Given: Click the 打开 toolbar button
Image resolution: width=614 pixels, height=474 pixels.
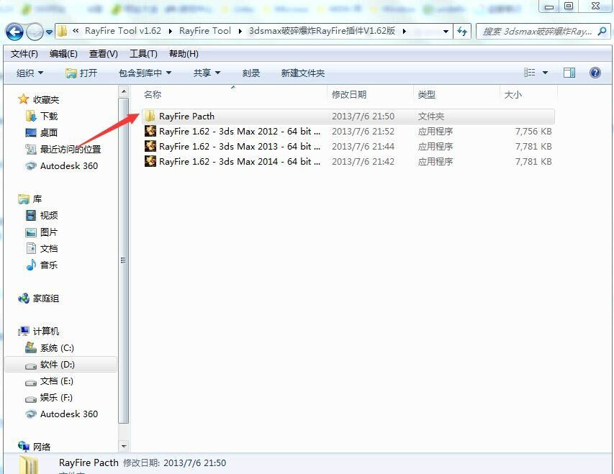Looking at the screenshot, I should 81,73.
